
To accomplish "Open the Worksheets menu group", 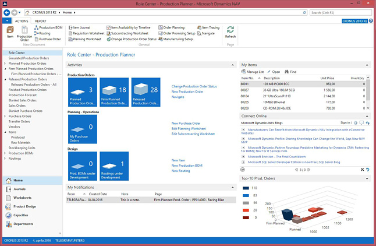I will tap(33, 198).
